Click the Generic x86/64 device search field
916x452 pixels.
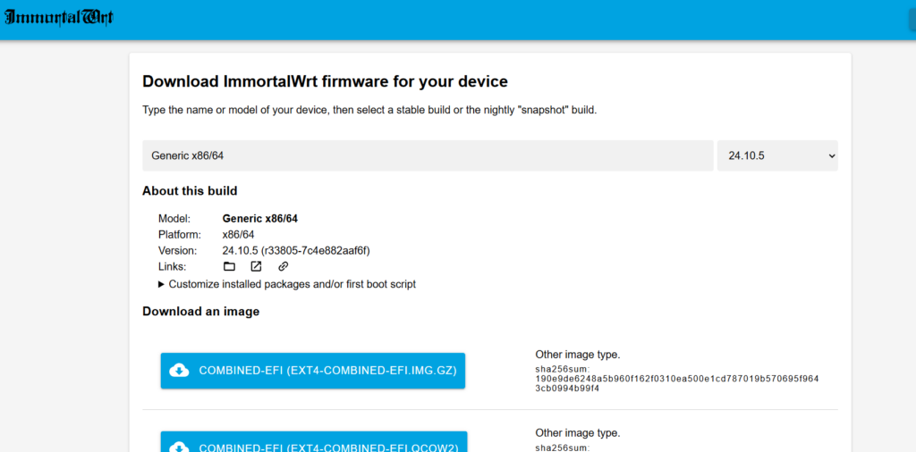[x=428, y=155]
